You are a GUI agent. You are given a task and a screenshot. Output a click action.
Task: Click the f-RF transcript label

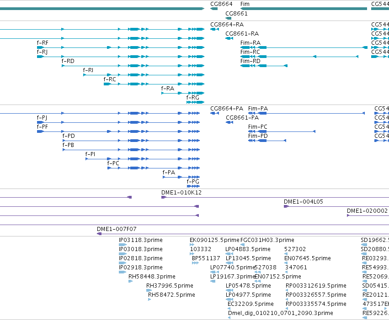[43, 43]
